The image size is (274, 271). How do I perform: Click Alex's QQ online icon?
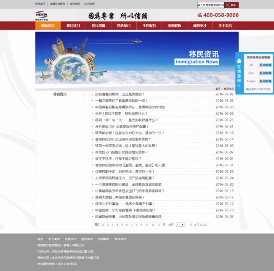pos(265,73)
